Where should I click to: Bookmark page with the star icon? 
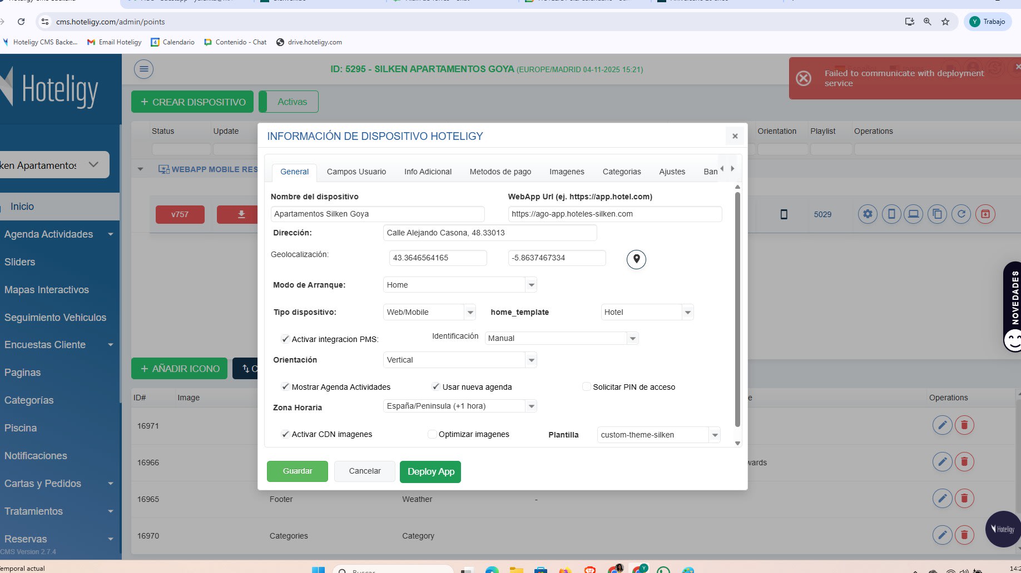point(945,22)
